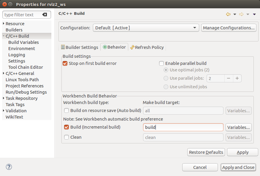This screenshot has height=176, width=260.
Task: Click the Apply and Close button
Action: [238, 167]
